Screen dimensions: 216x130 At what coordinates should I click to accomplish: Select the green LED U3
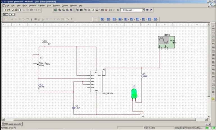134,94
